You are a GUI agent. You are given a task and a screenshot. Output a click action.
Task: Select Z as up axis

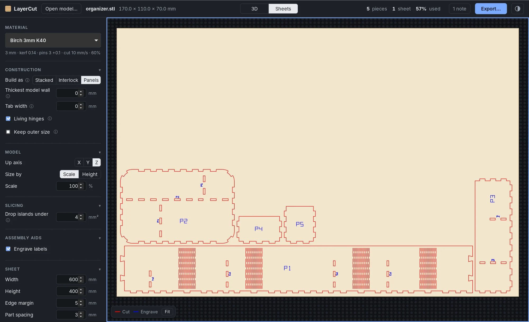[x=97, y=163]
